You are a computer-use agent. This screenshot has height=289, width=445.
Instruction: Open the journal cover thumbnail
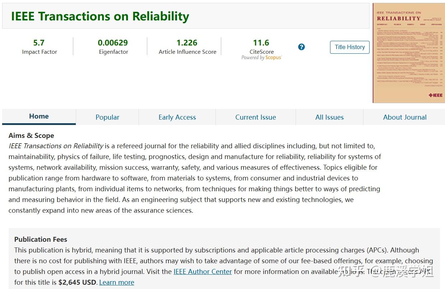coord(409,53)
